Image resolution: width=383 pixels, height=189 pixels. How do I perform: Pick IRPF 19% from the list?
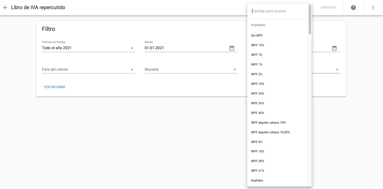tap(258, 84)
